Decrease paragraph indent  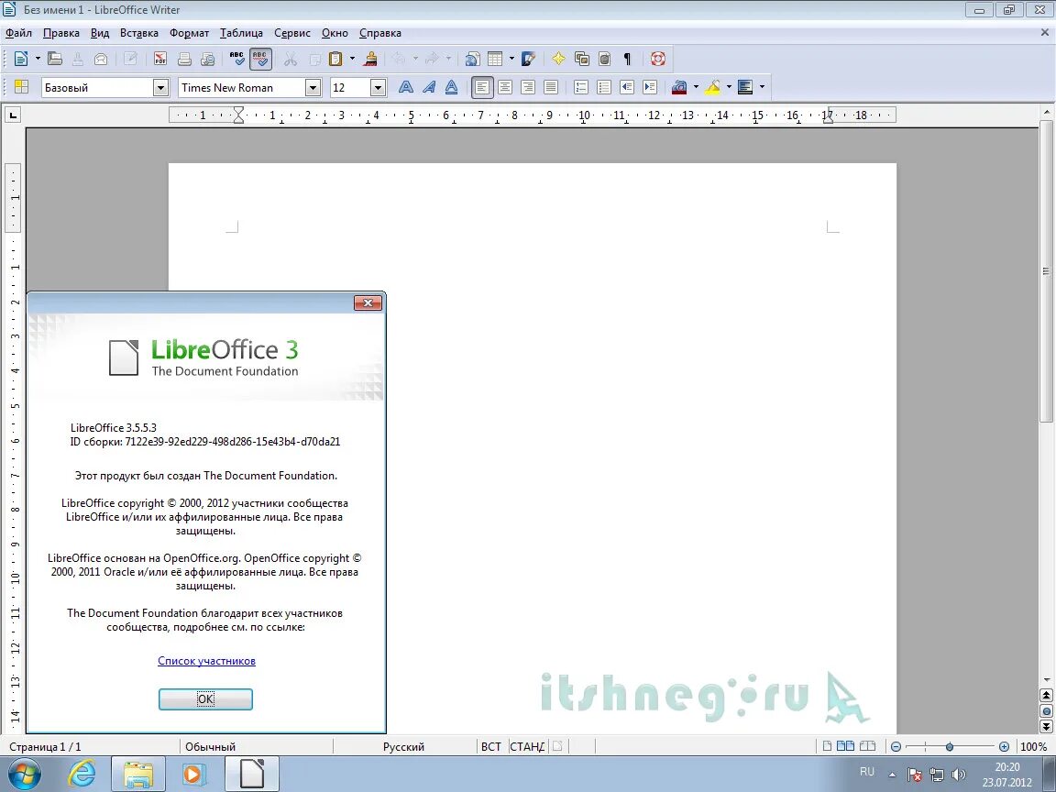point(627,87)
